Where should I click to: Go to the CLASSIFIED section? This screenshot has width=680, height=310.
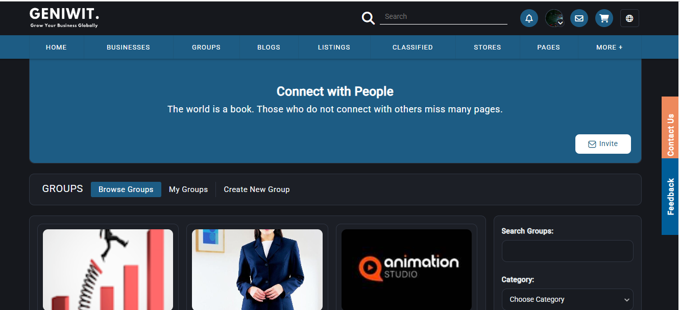click(x=412, y=47)
